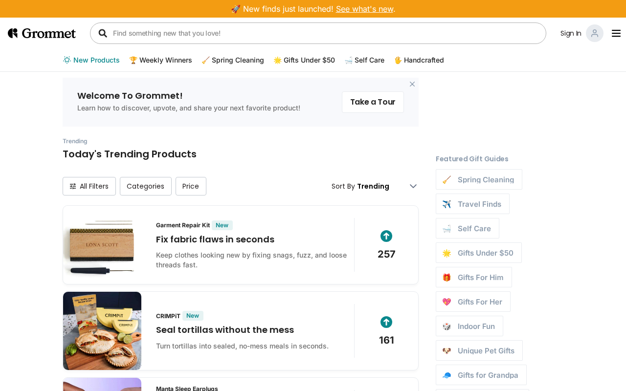
Task: Click the search magnifier icon
Action: pyautogui.click(x=103, y=33)
